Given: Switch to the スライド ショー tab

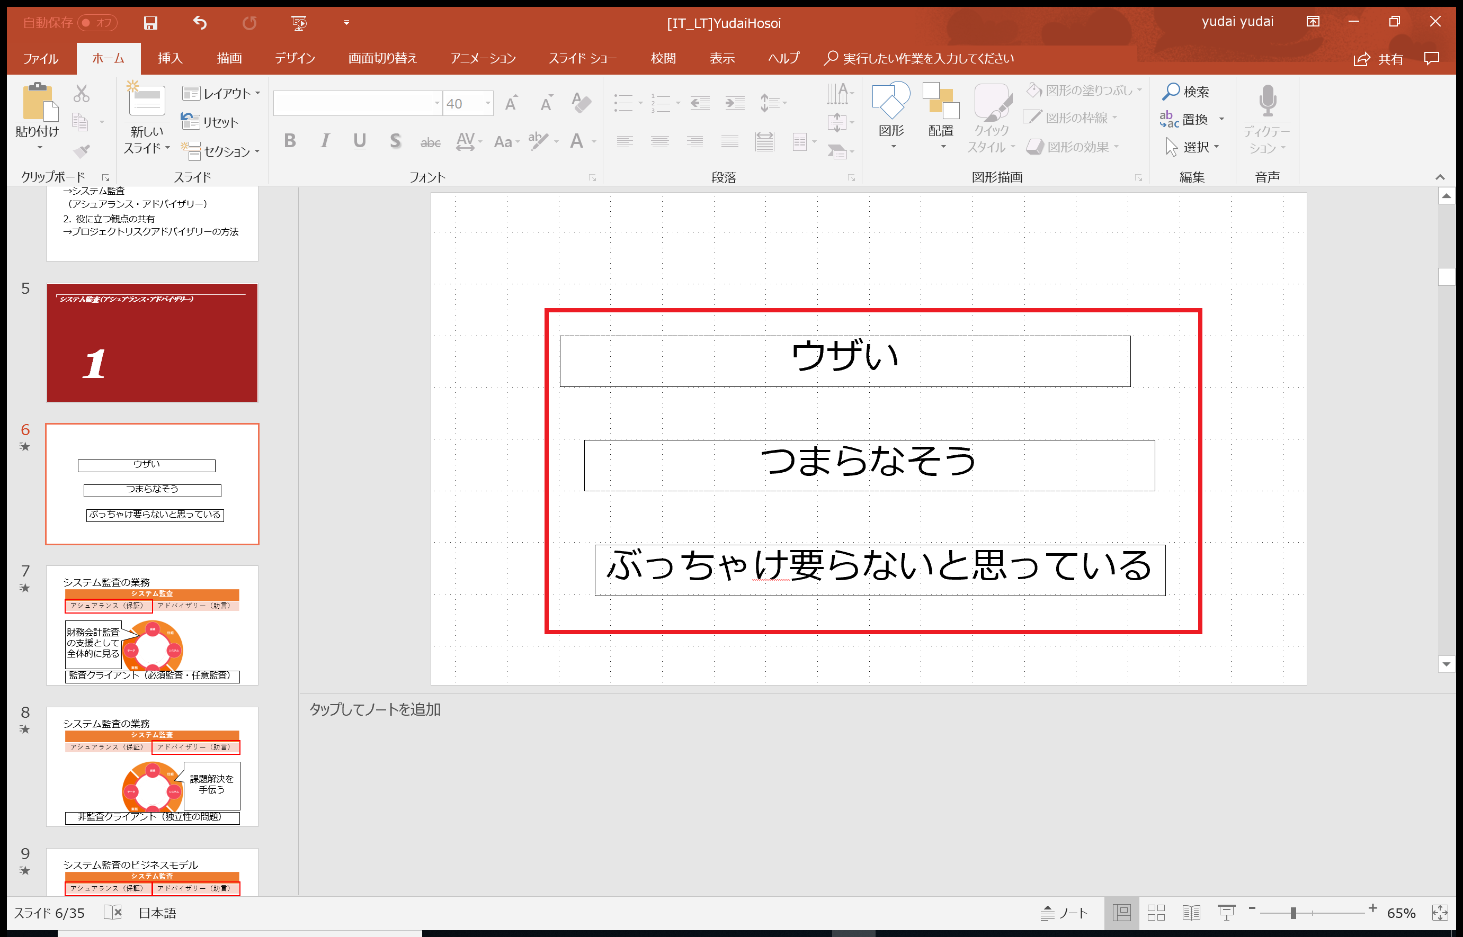Looking at the screenshot, I should coord(583,58).
